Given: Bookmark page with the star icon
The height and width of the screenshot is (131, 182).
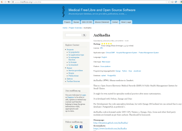Looking at the screenshot, I should pyautogui.click(x=167, y=2).
